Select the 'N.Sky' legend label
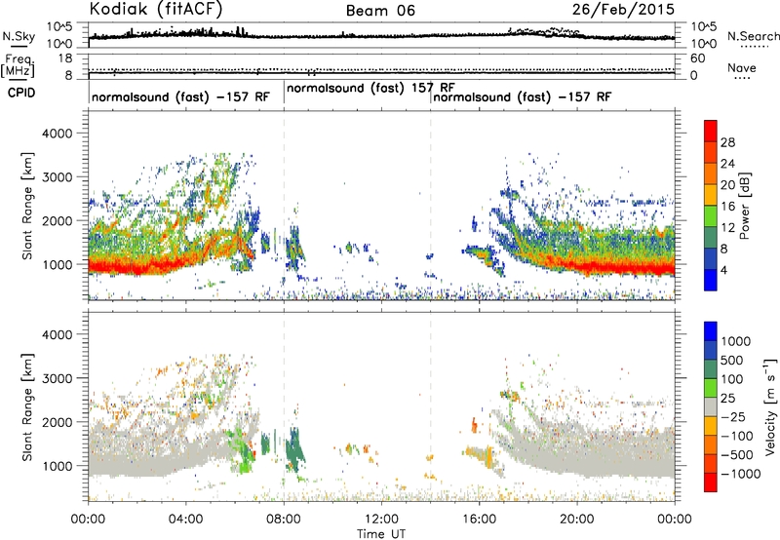The width and height of the screenshot is (780, 540). pyautogui.click(x=19, y=36)
